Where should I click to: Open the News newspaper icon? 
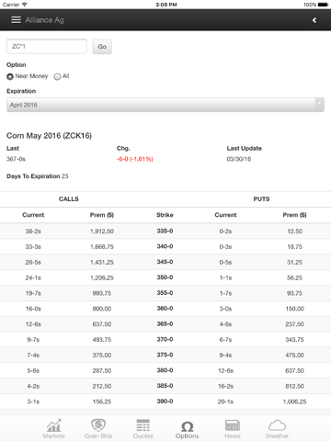click(233, 425)
